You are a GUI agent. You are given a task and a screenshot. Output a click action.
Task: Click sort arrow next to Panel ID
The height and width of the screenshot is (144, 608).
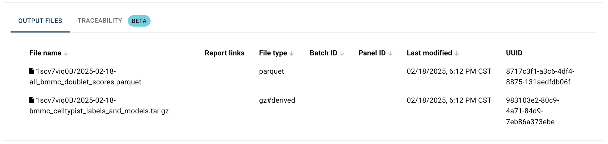point(390,53)
